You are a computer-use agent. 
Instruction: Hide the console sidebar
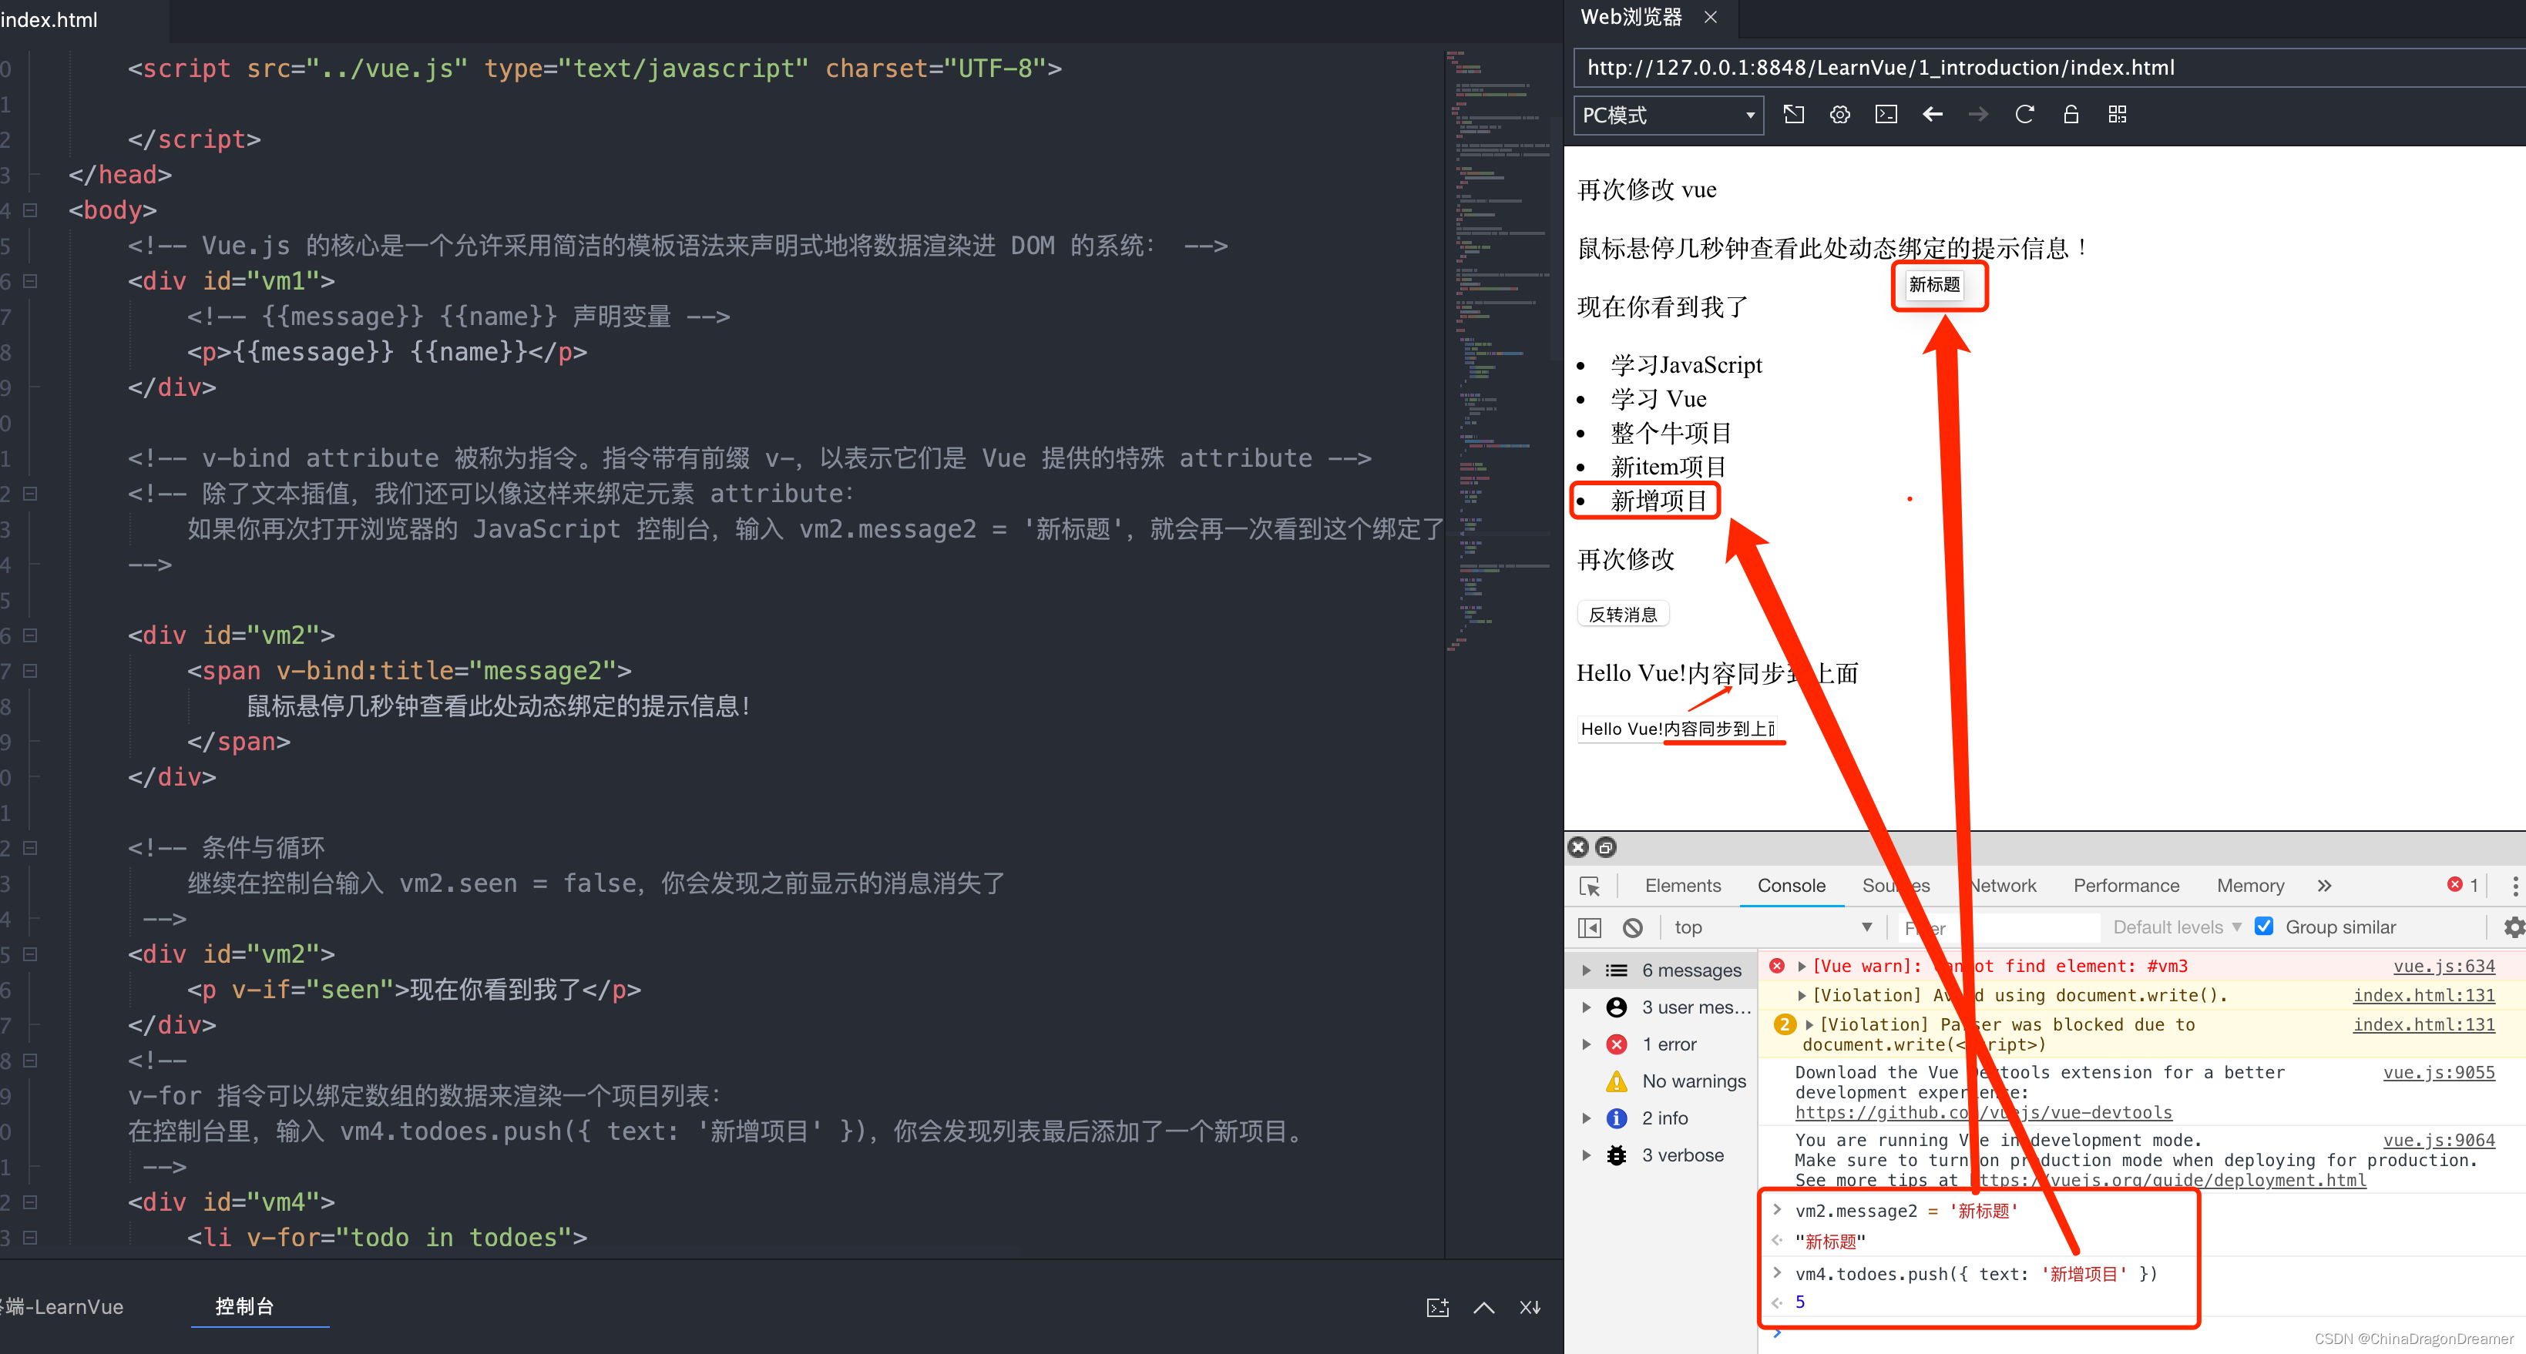point(1588,927)
